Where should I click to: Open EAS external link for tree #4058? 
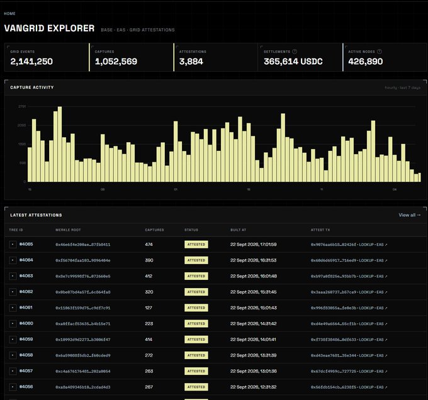pyautogui.click(x=382, y=355)
